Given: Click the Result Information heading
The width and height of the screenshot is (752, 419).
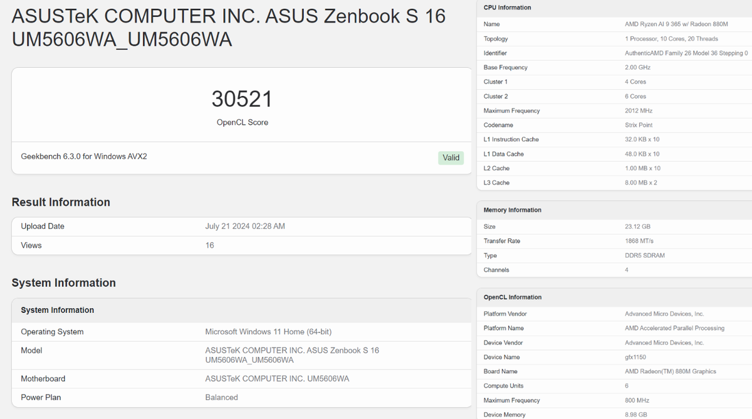Looking at the screenshot, I should [x=61, y=202].
